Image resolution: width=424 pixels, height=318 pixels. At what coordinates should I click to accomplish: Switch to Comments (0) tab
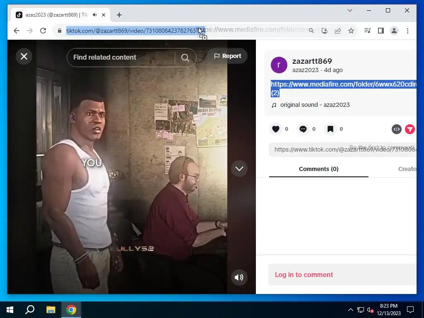pos(318,169)
